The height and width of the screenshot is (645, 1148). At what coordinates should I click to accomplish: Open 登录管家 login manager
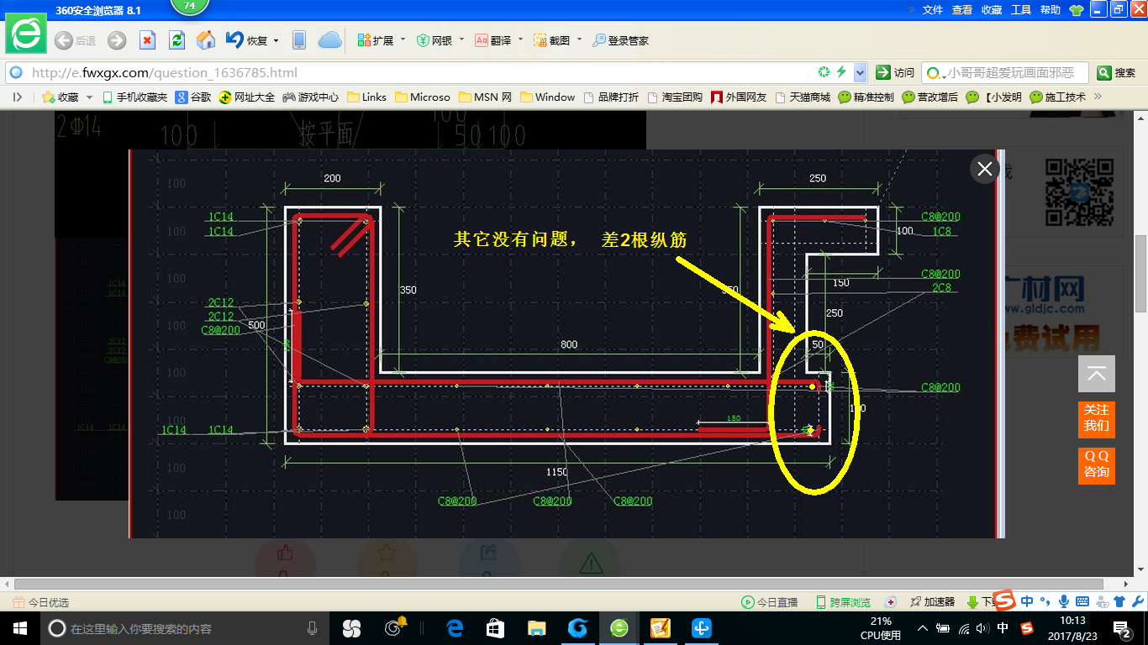(x=620, y=40)
